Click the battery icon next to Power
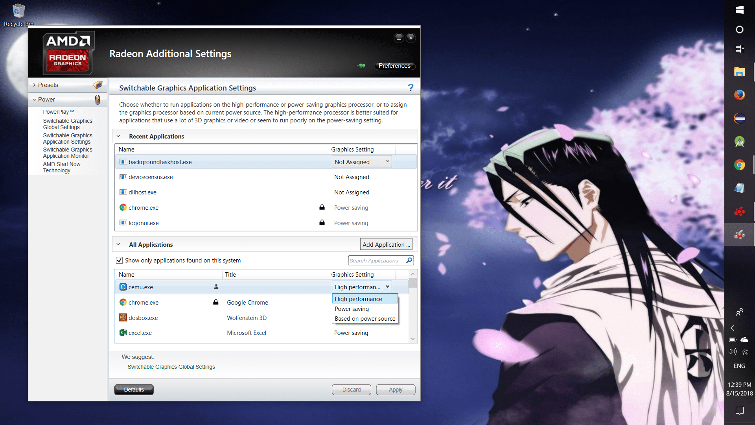 pos(98,100)
